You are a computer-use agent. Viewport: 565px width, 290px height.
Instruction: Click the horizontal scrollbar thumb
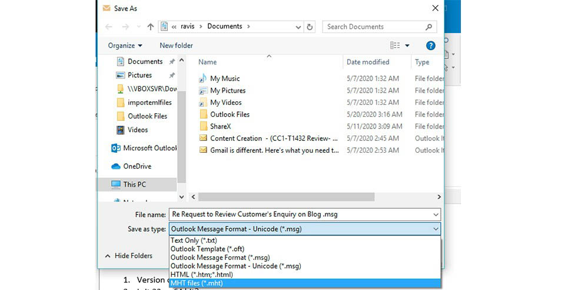click(x=286, y=197)
